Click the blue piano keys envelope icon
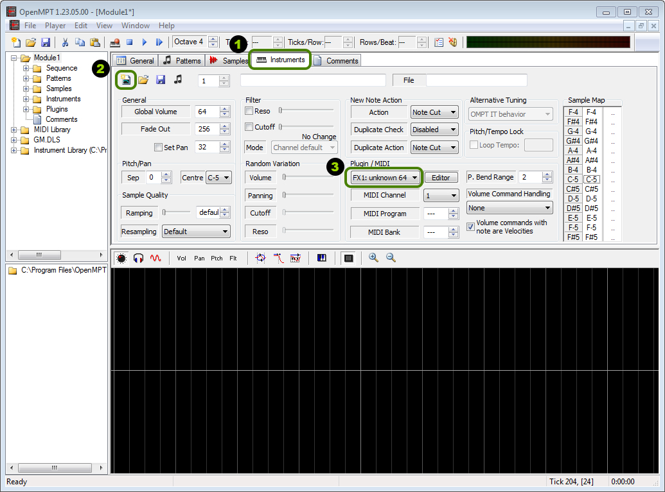This screenshot has height=492, width=665. click(322, 259)
